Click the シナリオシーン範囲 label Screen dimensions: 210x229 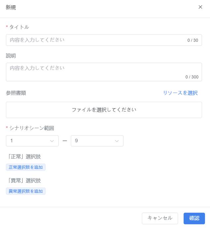[32, 128]
